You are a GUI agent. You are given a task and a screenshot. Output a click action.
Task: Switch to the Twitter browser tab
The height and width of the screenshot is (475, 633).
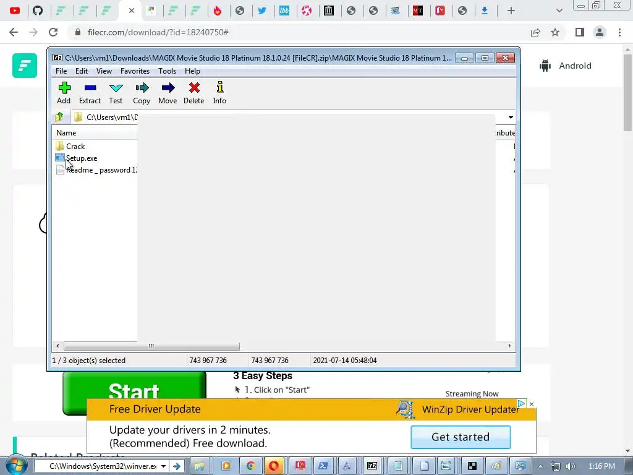click(262, 11)
